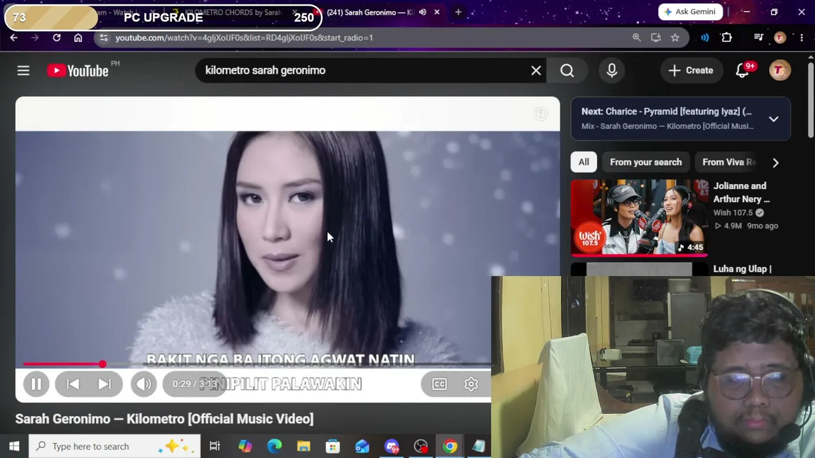Open the YouTube guide hamburger menu

[23, 71]
